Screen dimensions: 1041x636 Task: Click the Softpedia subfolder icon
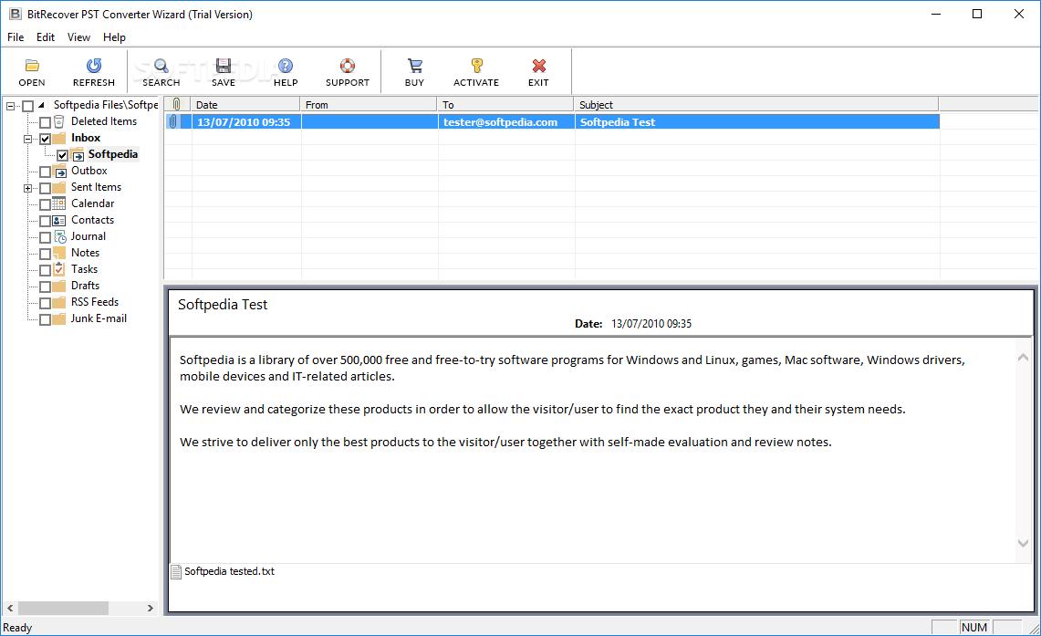pyautogui.click(x=78, y=155)
